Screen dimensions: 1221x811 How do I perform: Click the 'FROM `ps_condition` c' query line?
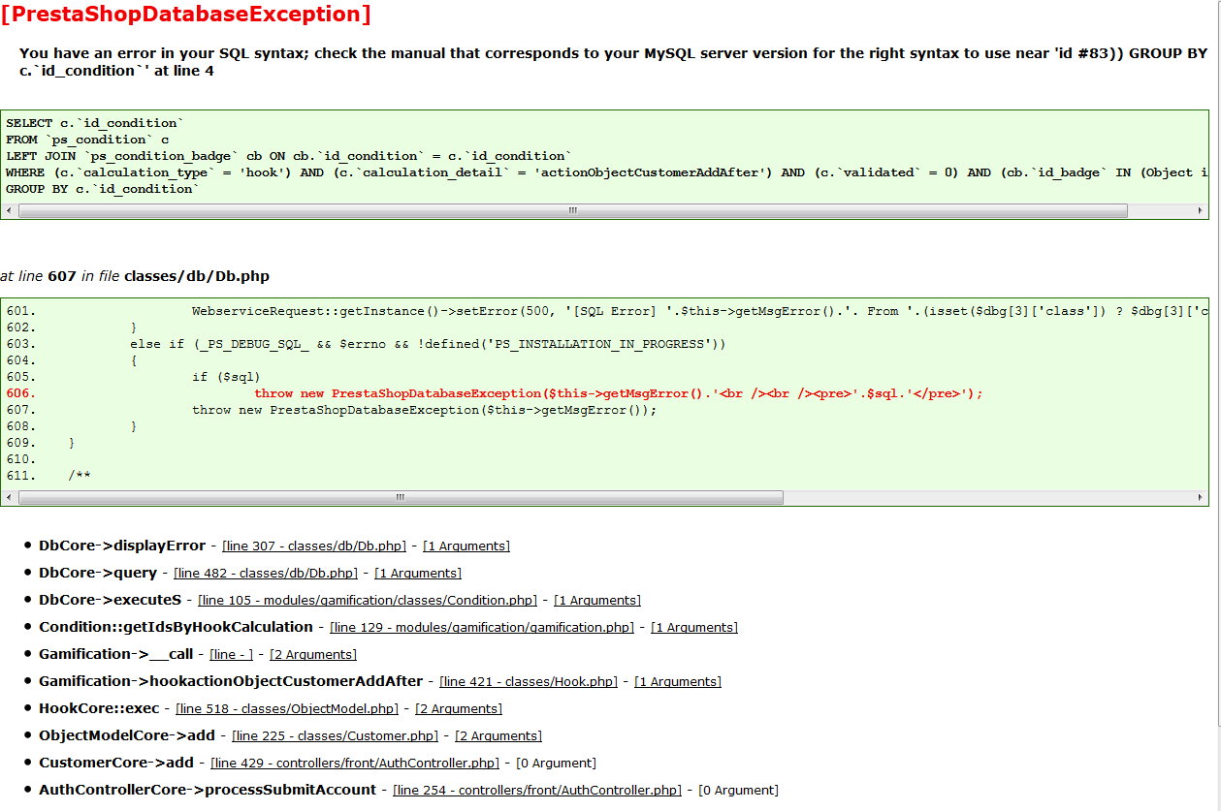click(87, 140)
